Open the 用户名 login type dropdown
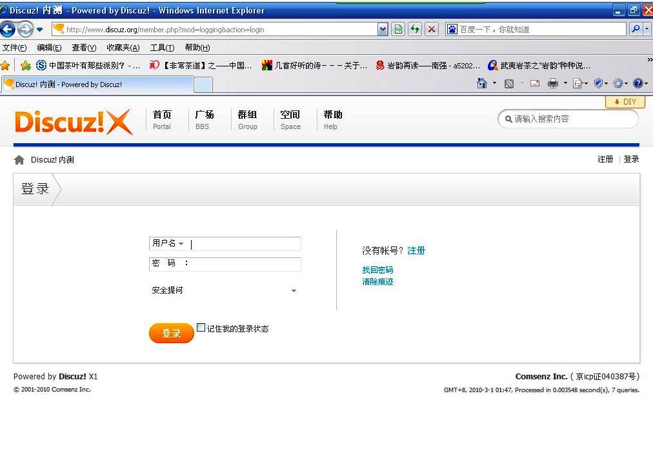 [168, 243]
